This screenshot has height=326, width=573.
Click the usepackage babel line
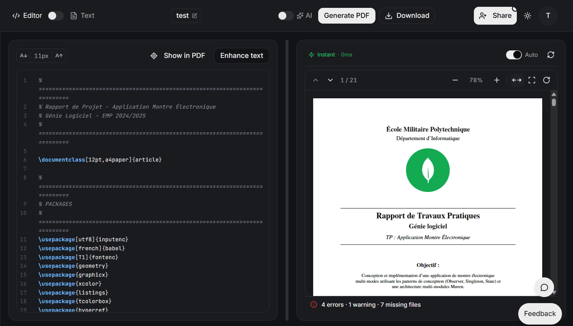coord(82,248)
